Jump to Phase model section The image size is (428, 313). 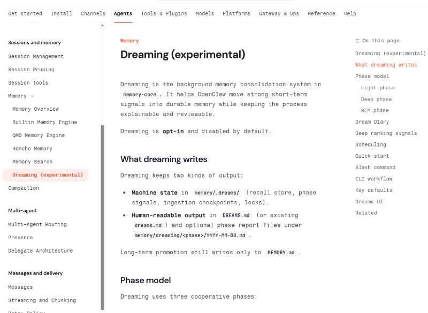(372, 77)
